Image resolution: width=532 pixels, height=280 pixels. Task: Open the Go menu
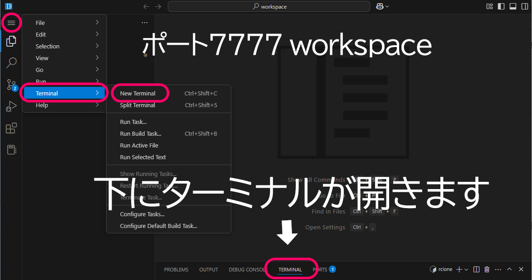coord(64,70)
